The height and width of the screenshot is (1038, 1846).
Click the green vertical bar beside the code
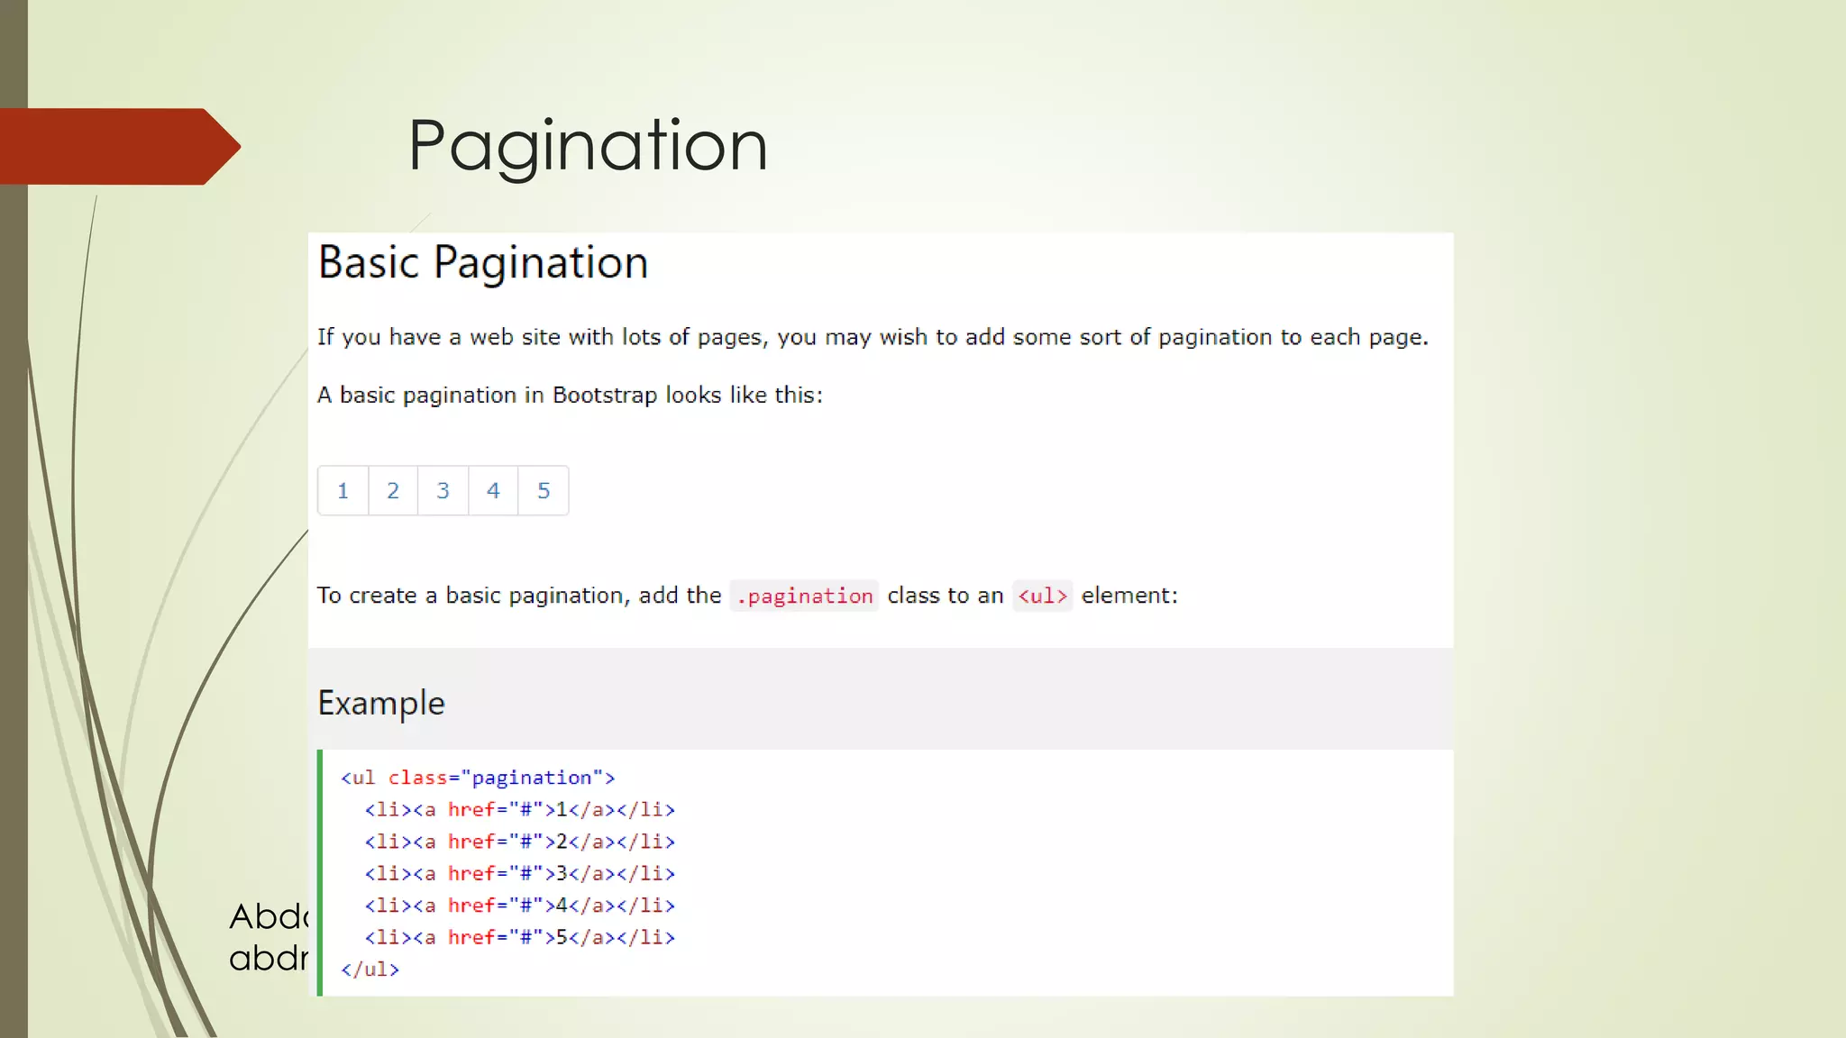320,872
